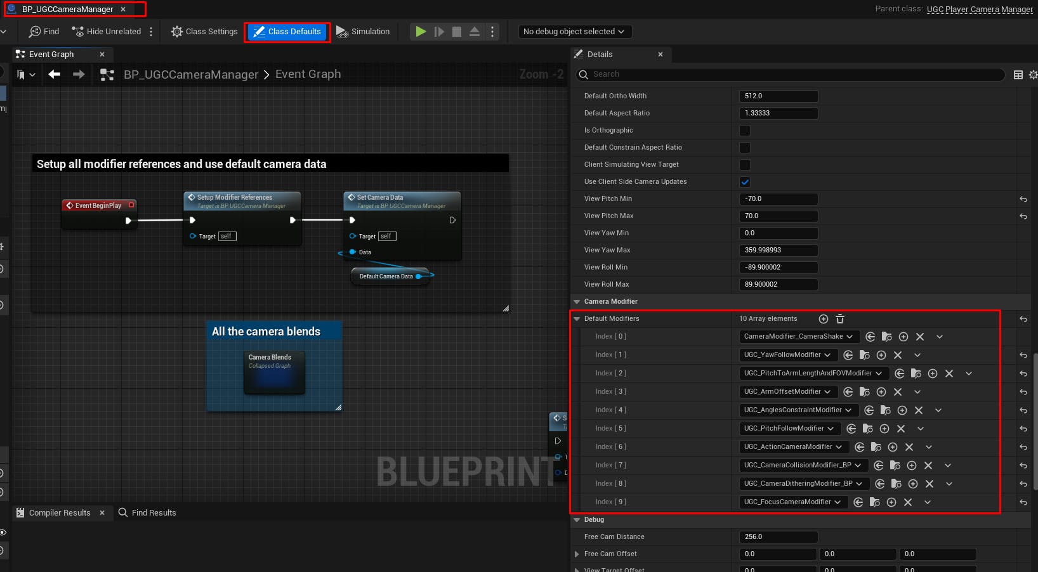1038x572 pixels.
Task: Empty Default Modifiers array via trash icon
Action: coord(839,319)
